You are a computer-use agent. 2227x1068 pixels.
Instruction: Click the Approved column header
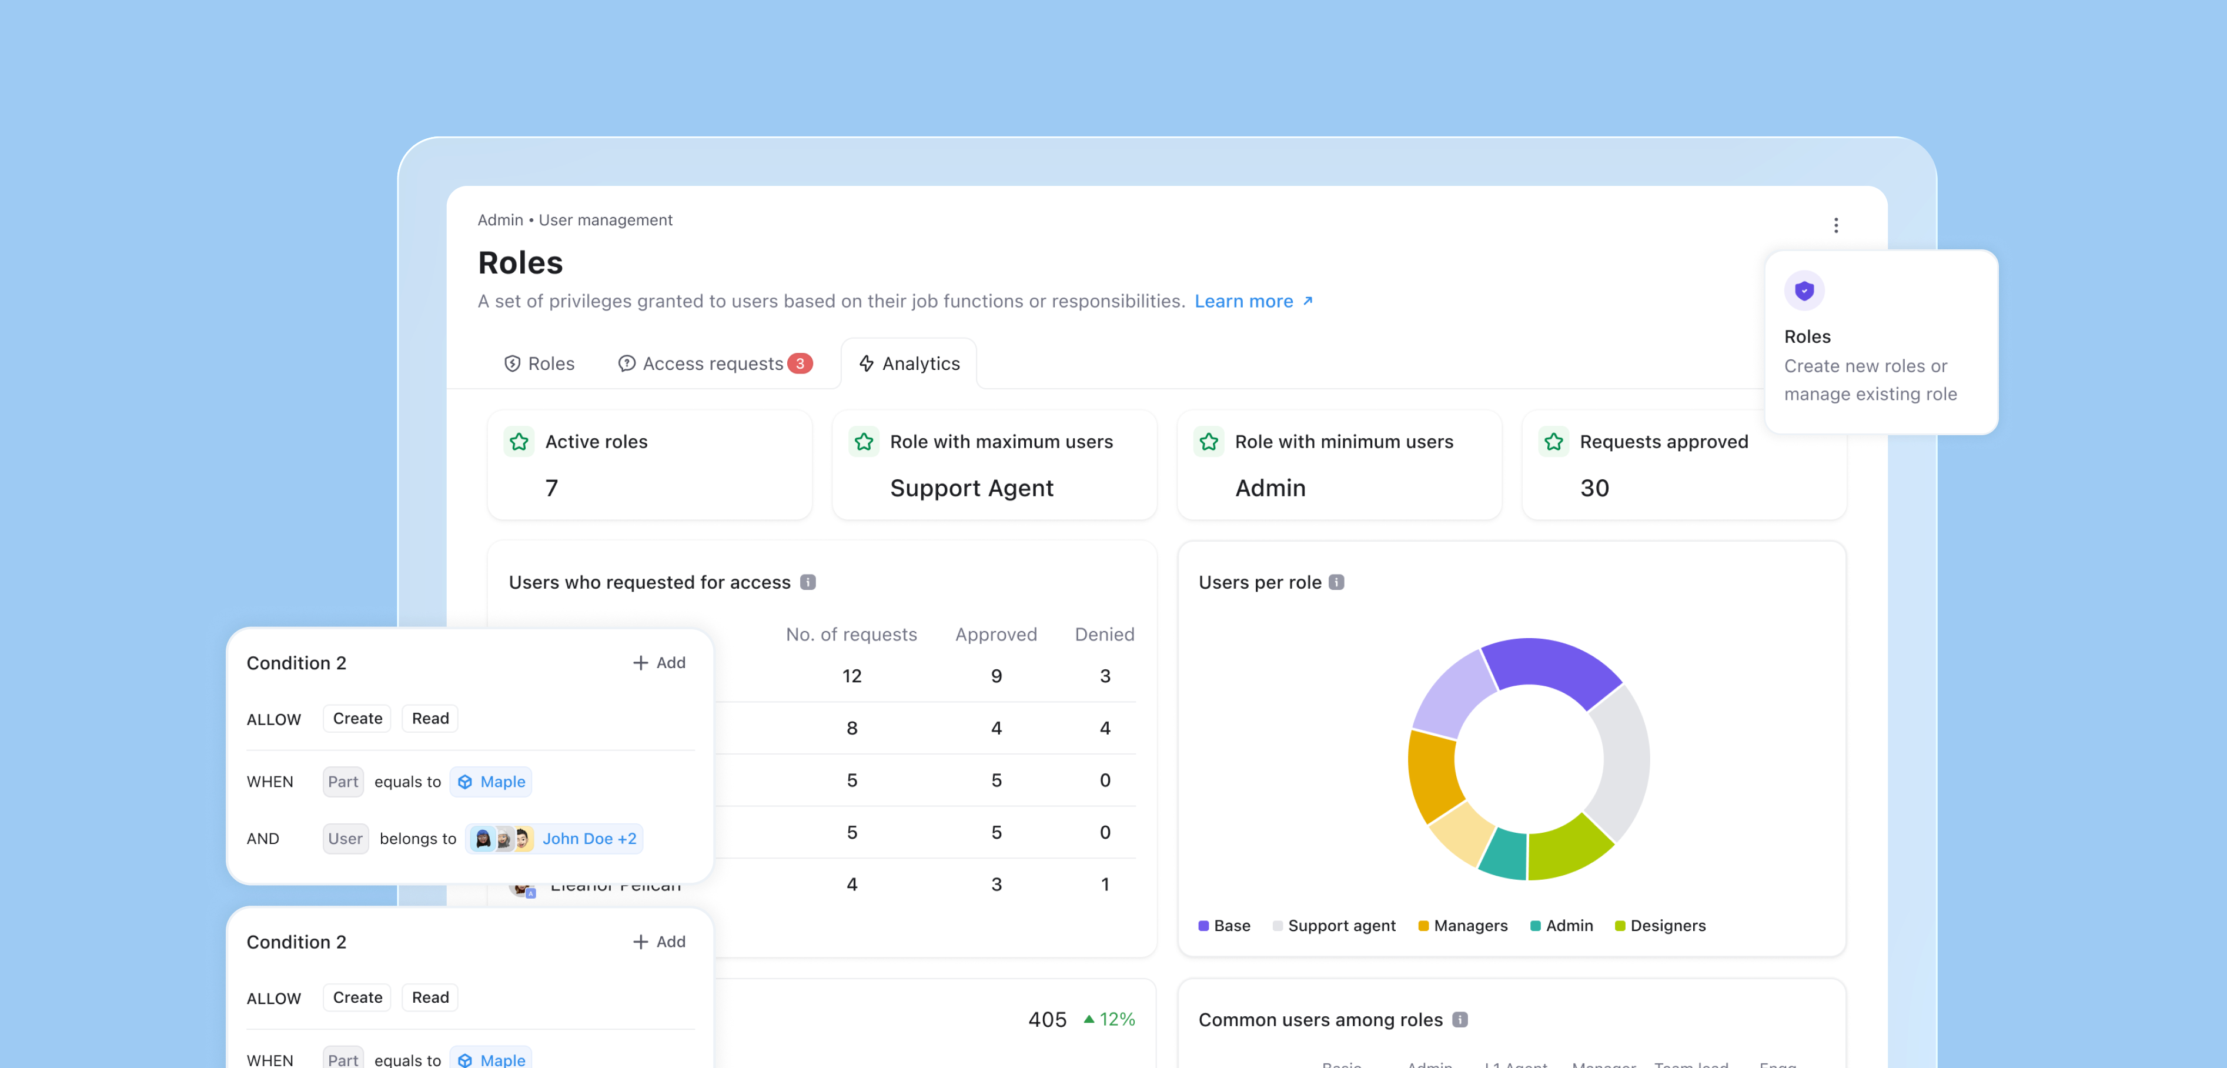[x=996, y=635]
